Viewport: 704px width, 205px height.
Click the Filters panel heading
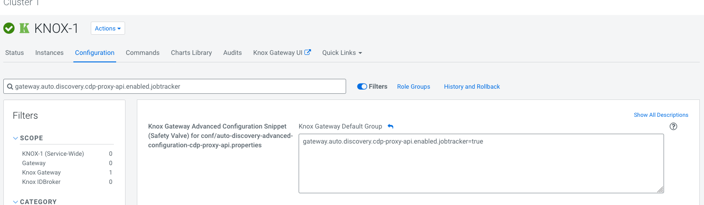tap(25, 115)
